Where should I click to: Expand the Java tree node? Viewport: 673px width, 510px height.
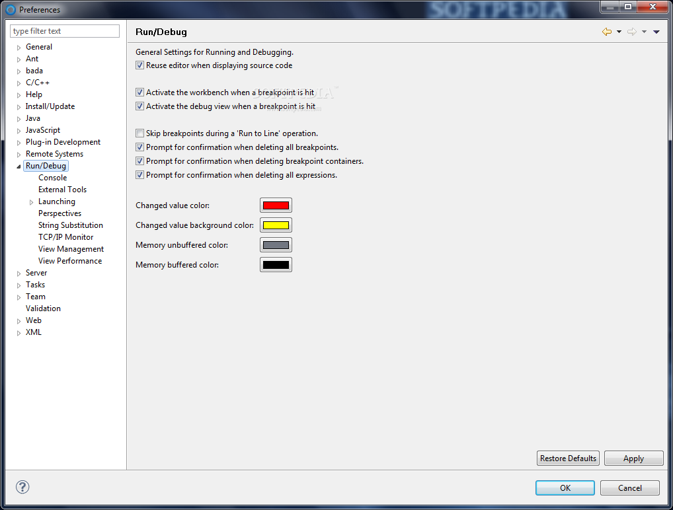[19, 118]
